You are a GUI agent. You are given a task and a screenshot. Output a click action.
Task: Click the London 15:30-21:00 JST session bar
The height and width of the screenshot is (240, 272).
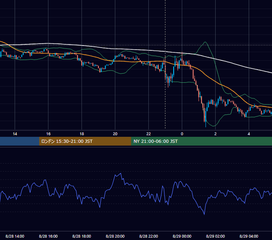coord(85,141)
